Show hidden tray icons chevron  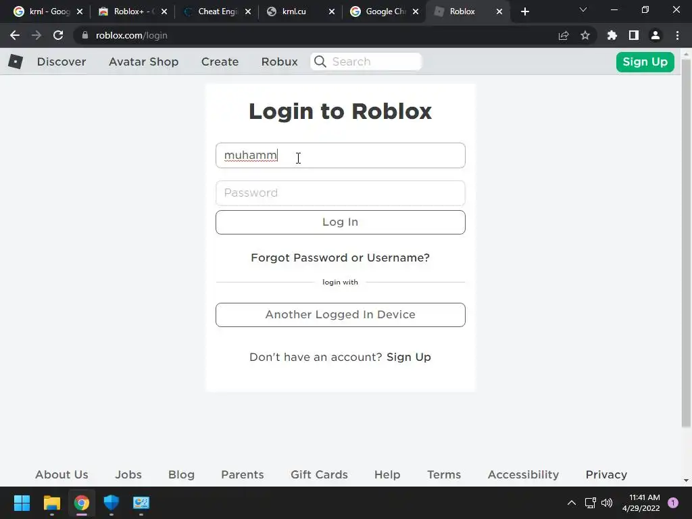(x=572, y=503)
